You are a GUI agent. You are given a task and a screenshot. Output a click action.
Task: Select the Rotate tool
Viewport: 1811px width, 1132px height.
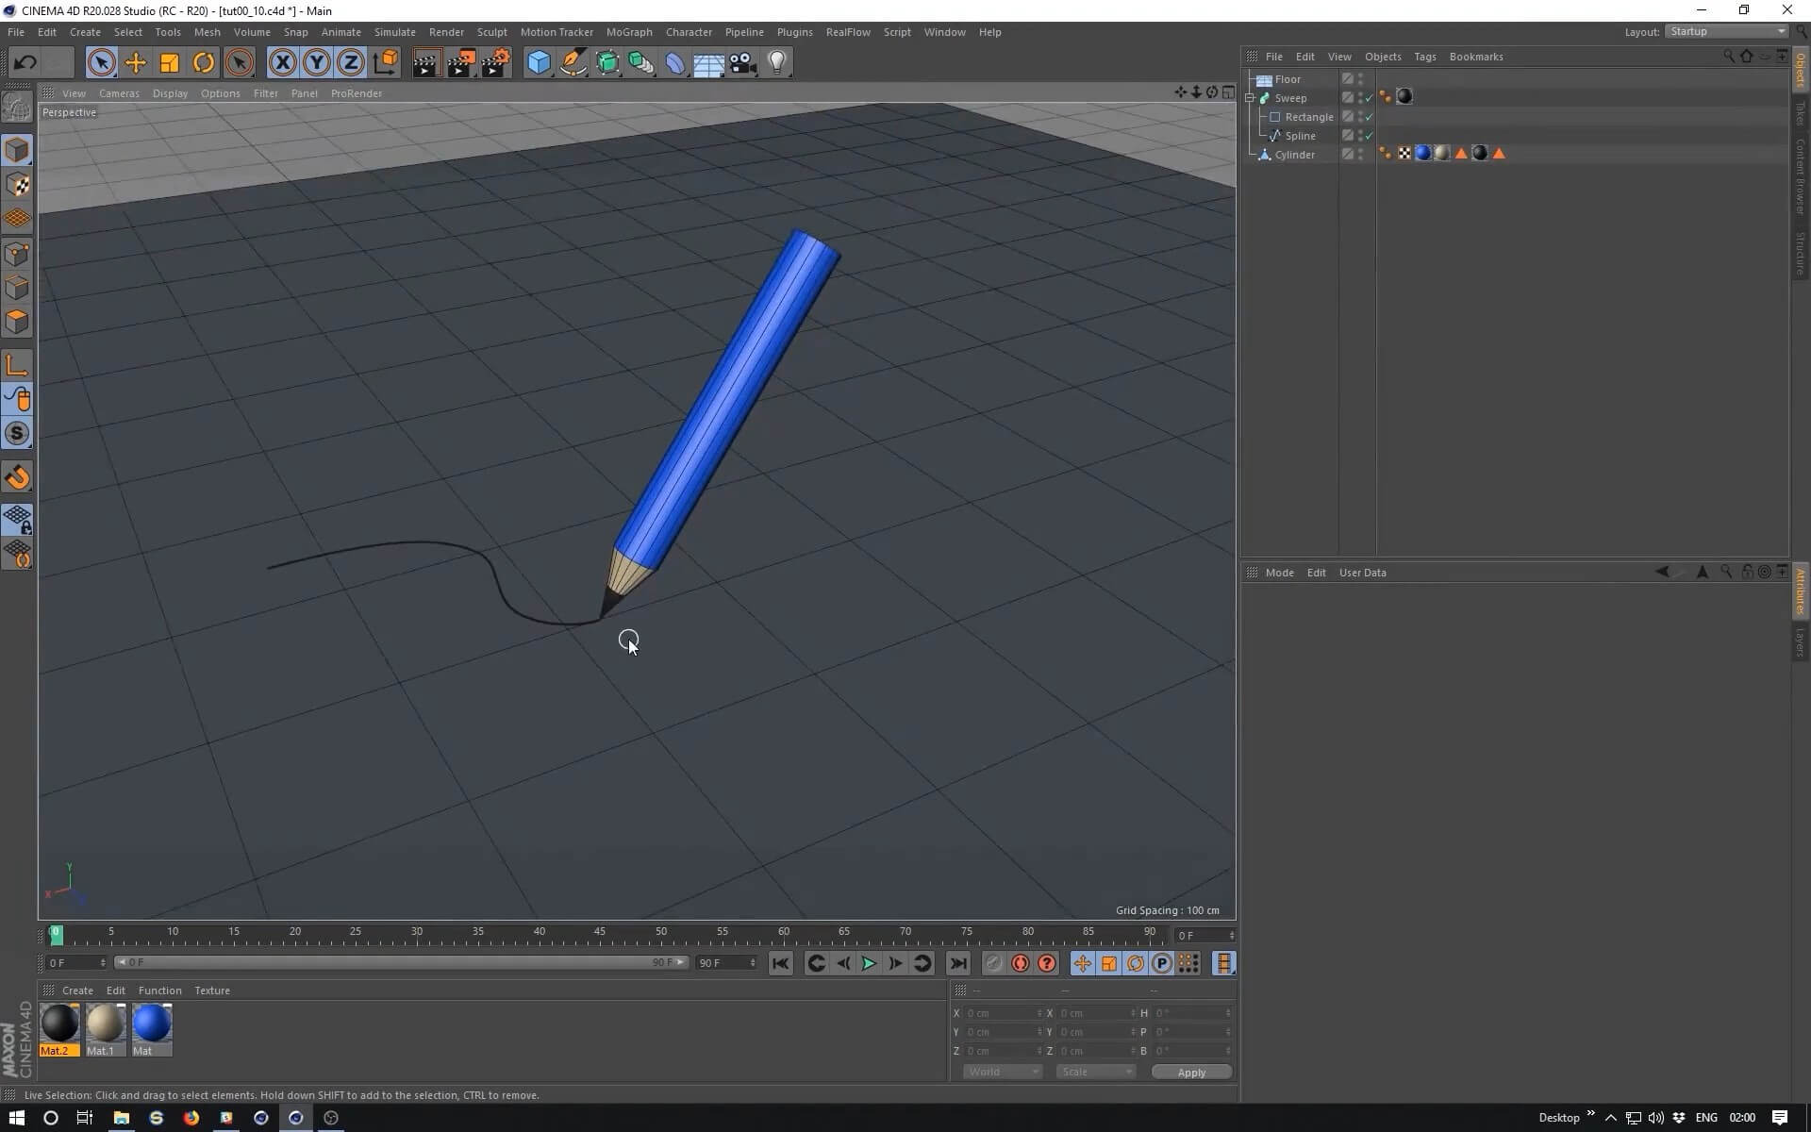(204, 62)
